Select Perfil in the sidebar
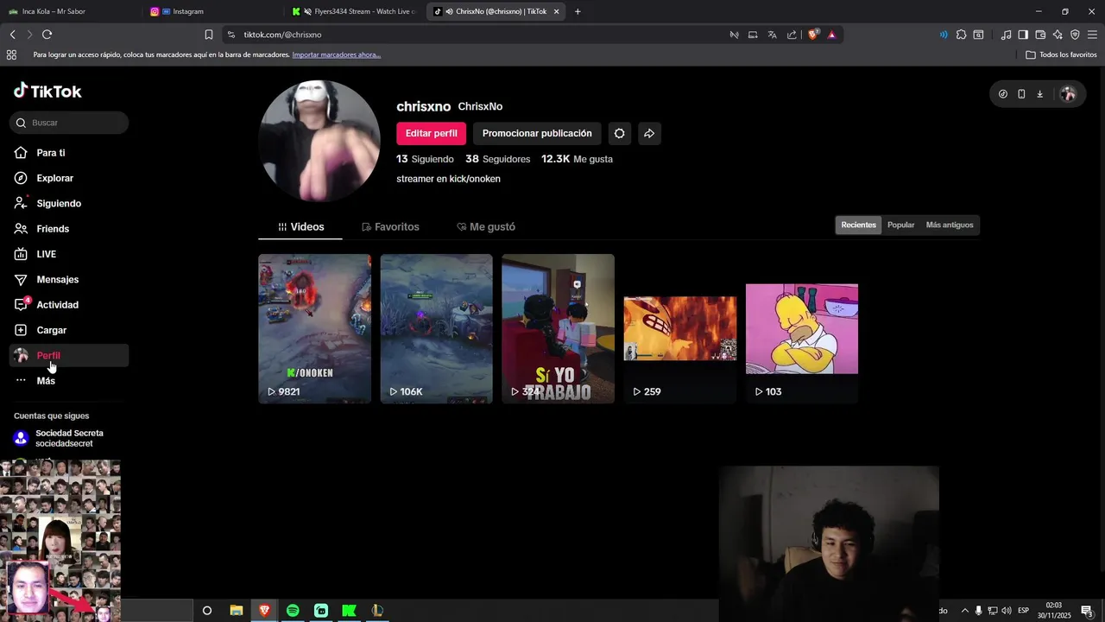Image resolution: width=1105 pixels, height=622 pixels. click(69, 355)
